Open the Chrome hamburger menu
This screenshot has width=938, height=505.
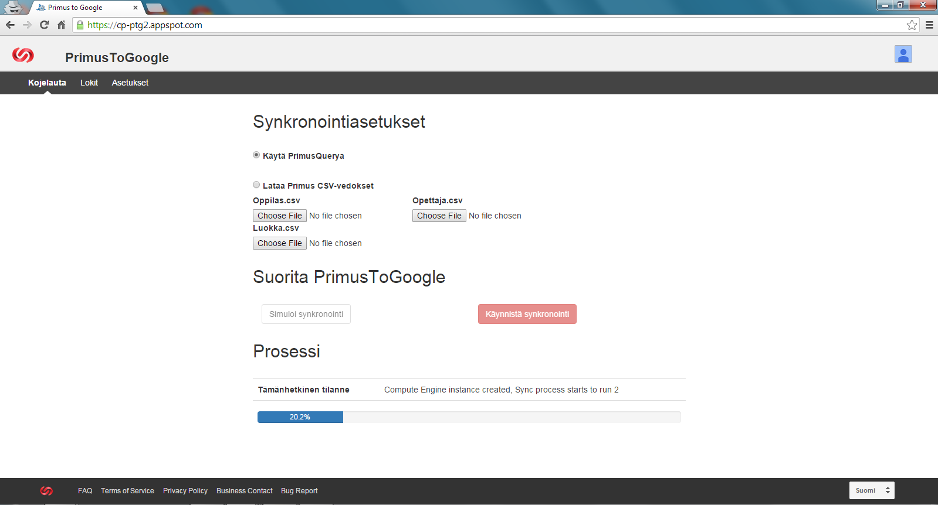(929, 25)
